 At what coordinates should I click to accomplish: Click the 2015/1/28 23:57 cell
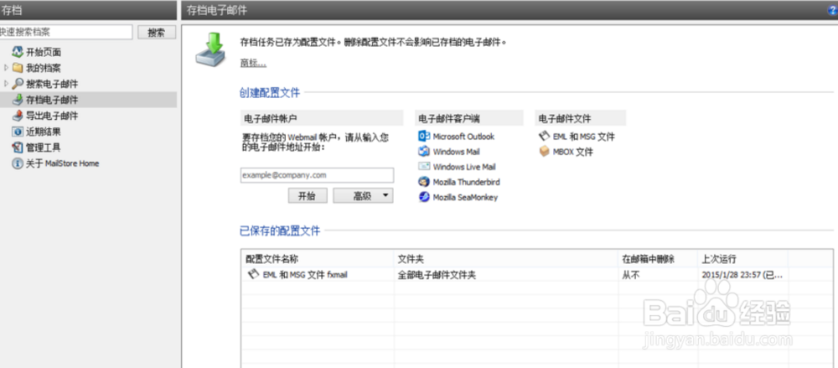742,275
